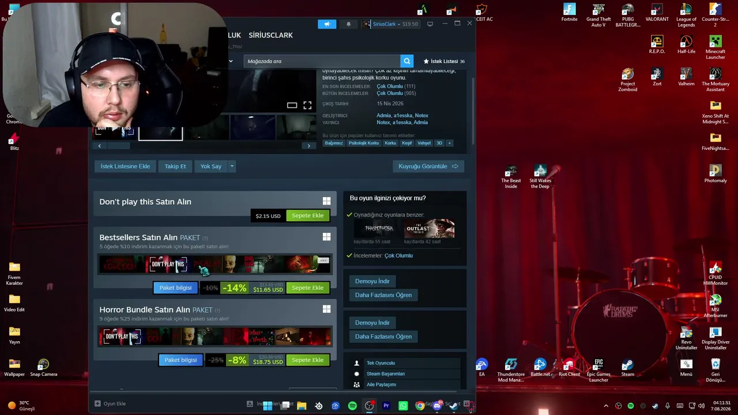Expand more tags with the plus button

point(449,143)
